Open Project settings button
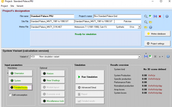 click(157, 44)
